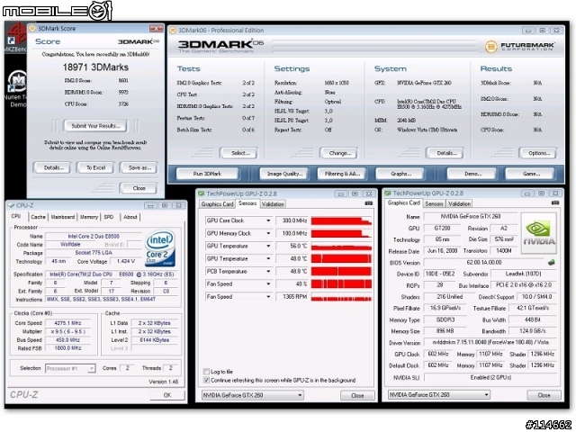Click the 18971 3DMarks score text
576x432 pixels.
click(x=95, y=67)
